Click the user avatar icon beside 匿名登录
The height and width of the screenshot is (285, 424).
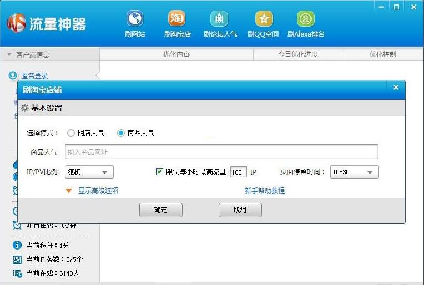click(13, 75)
